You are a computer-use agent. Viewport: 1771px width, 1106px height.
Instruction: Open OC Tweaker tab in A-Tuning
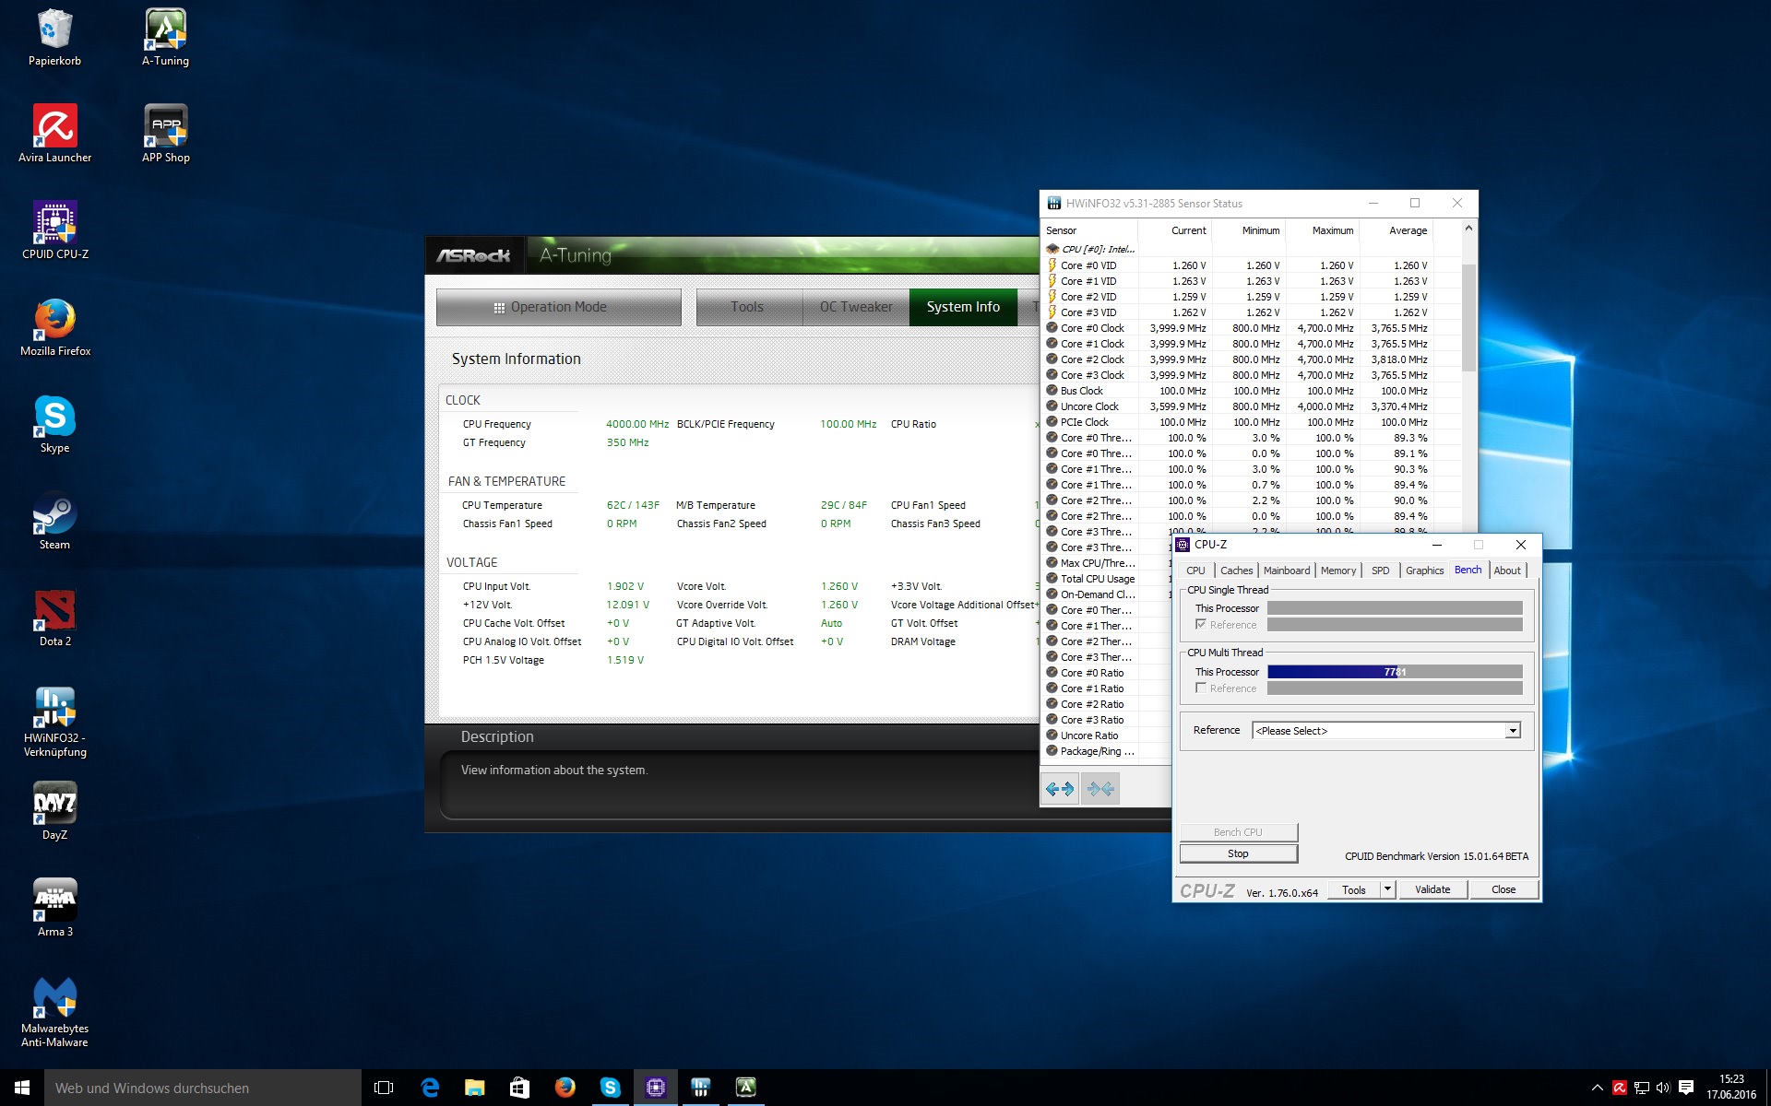(x=855, y=307)
